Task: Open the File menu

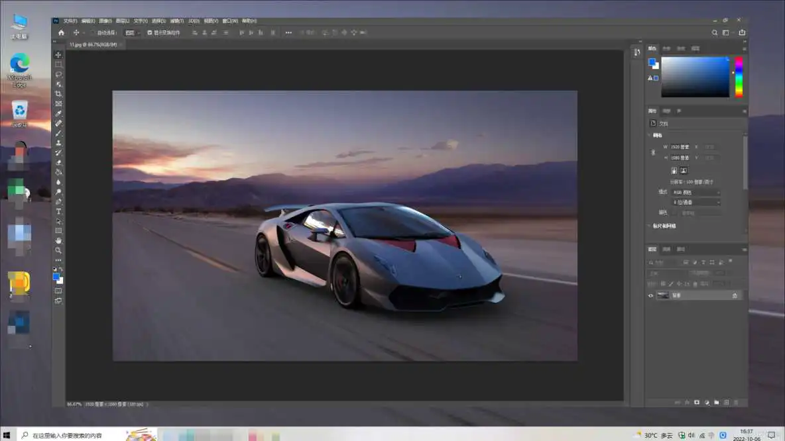Action: pyautogui.click(x=70, y=21)
